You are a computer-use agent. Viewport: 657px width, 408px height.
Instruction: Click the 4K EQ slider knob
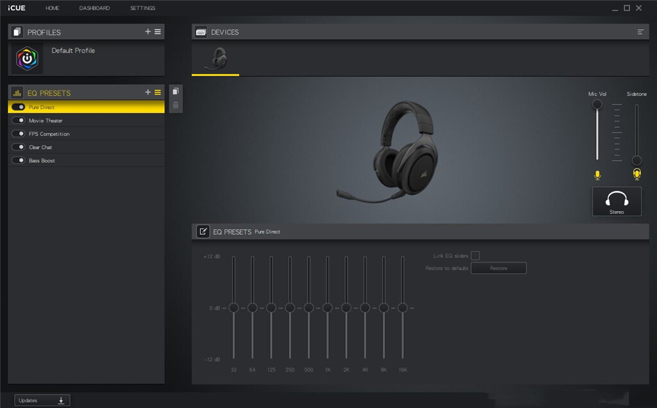[x=365, y=308]
